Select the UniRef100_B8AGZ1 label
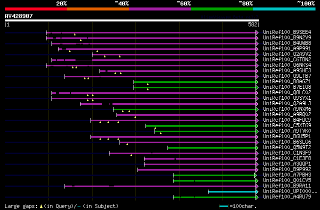Image resolution: width=320 pixels, height=210 pixels. (287, 82)
